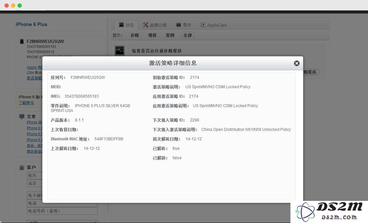Screen dimensions: 368x223
Task: Click the diagnostics waveform icon
Action: point(119,50)
